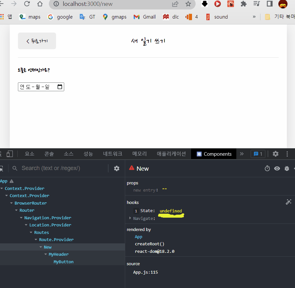The height and width of the screenshot is (288, 295).
Task: Inspect matching DOM element eye icon
Action: [277, 168]
